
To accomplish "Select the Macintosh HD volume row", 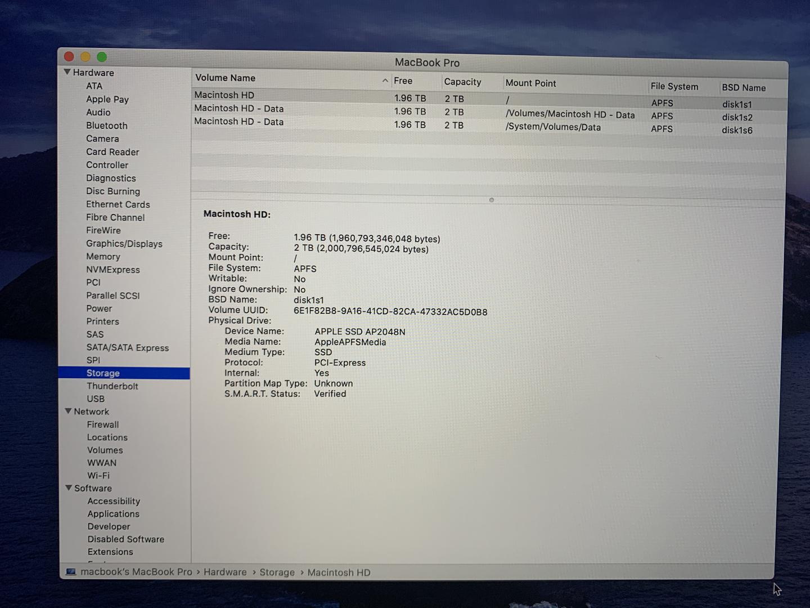I will [489, 99].
